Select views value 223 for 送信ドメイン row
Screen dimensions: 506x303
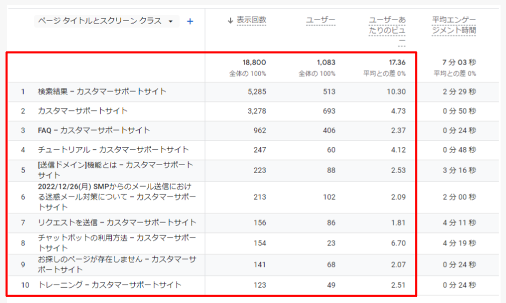click(x=260, y=170)
